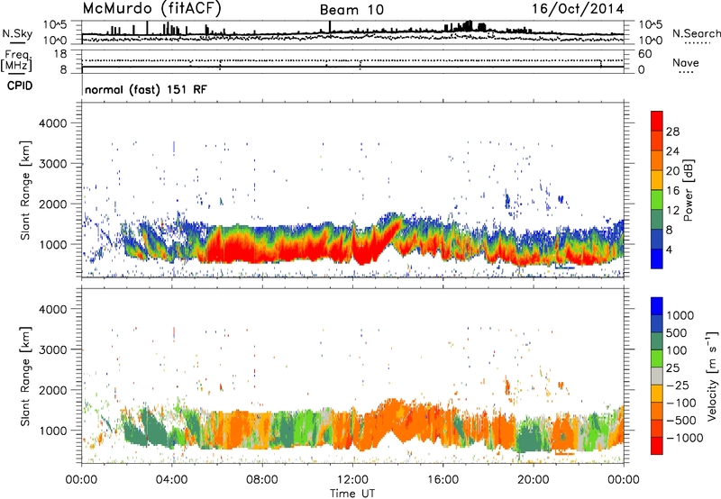This screenshot has width=721, height=499.
Task: Click the 2000 tick on the power panel
Action: click(53, 204)
